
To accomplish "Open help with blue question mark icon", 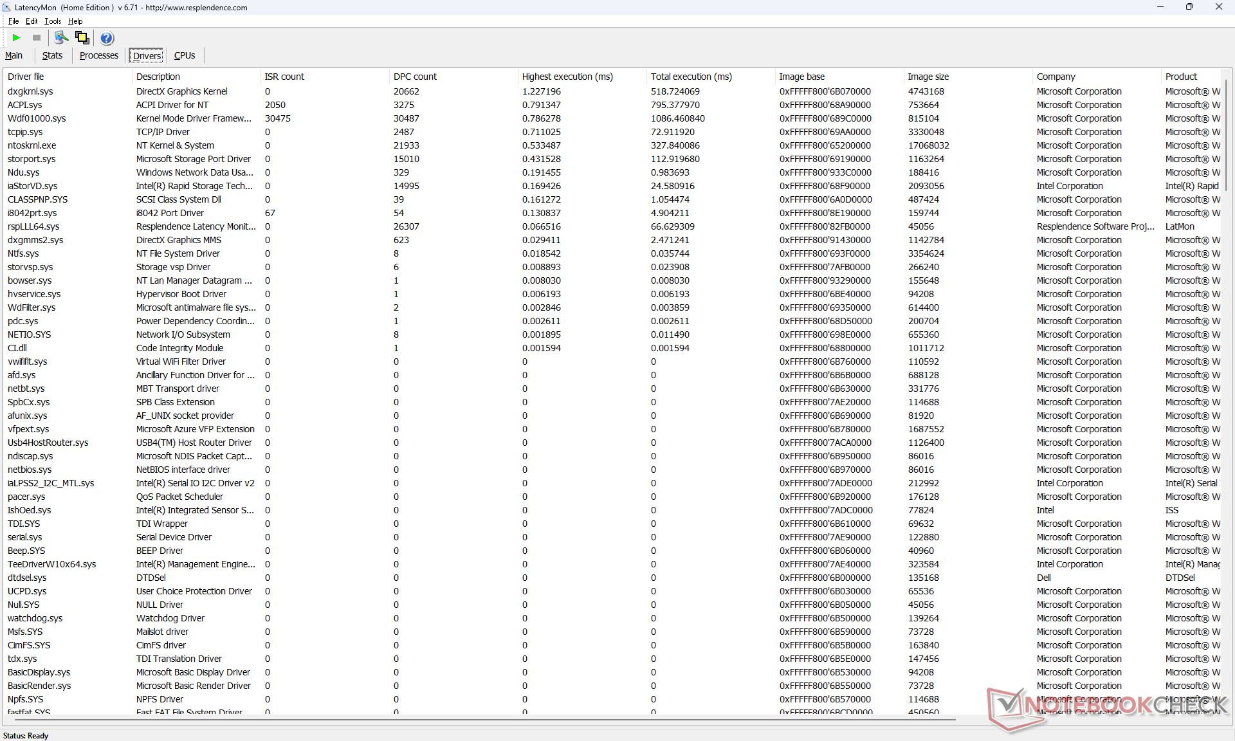I will pos(107,38).
